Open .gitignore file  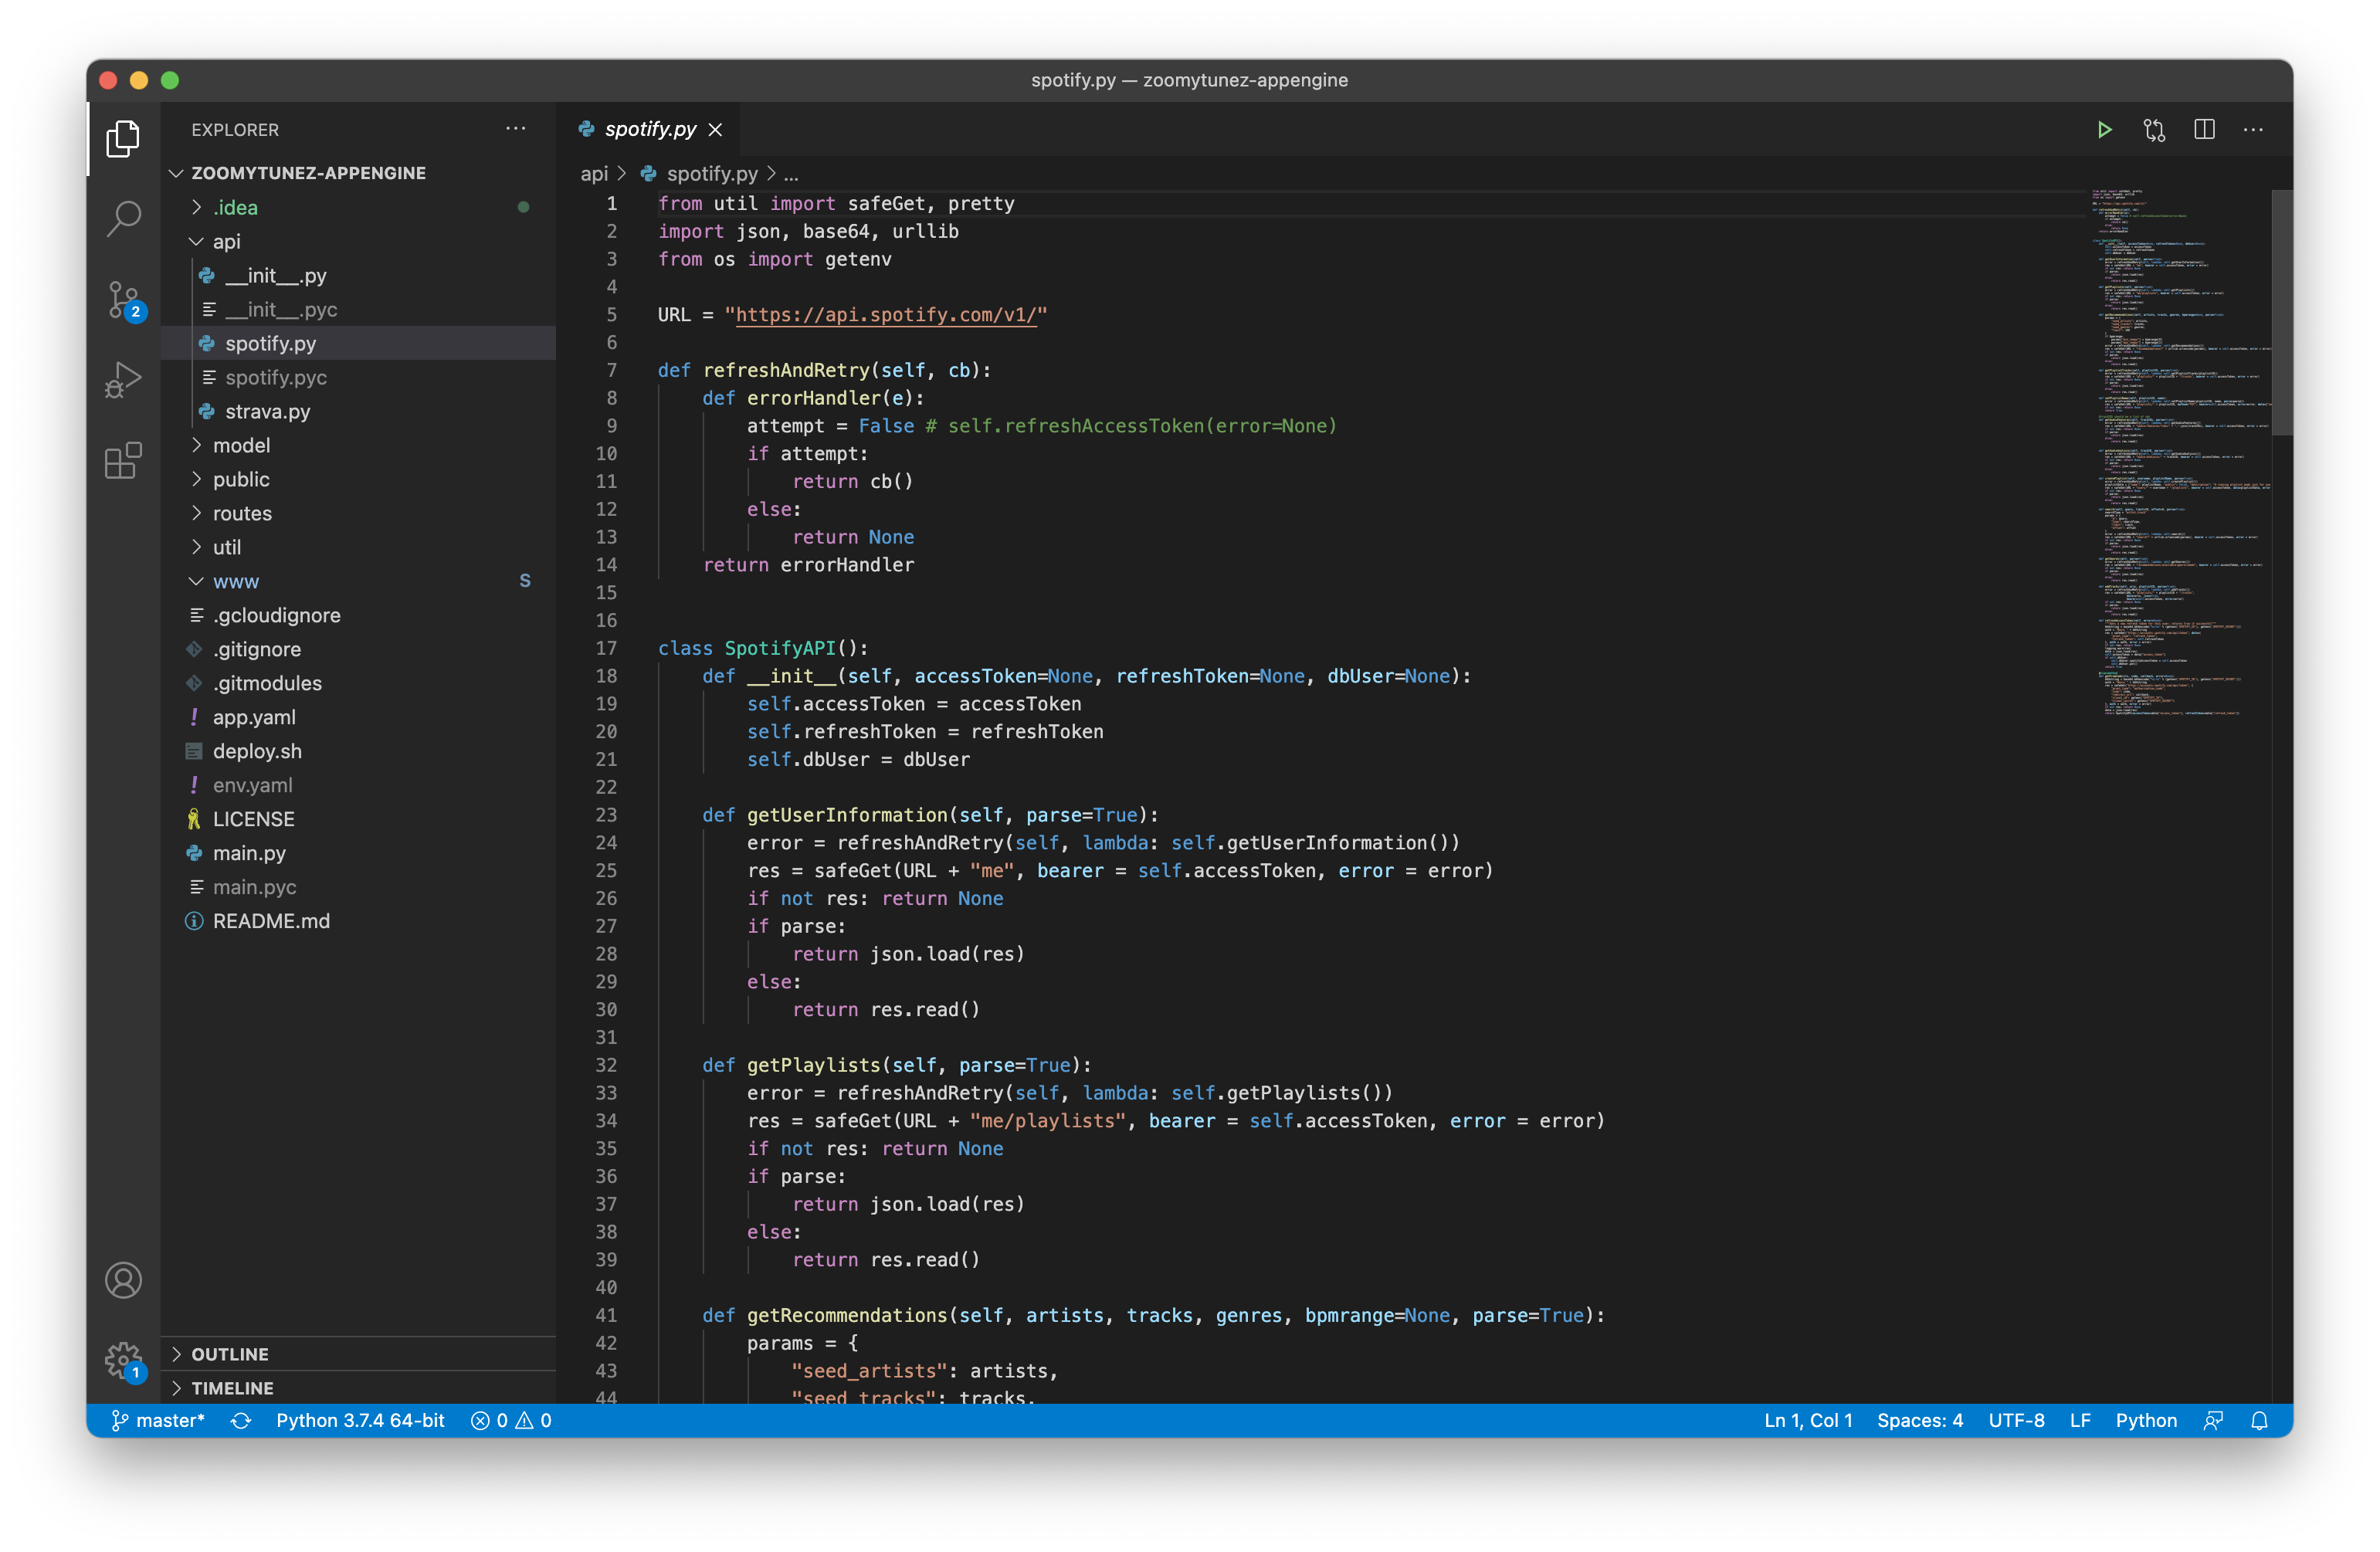click(x=358, y=649)
